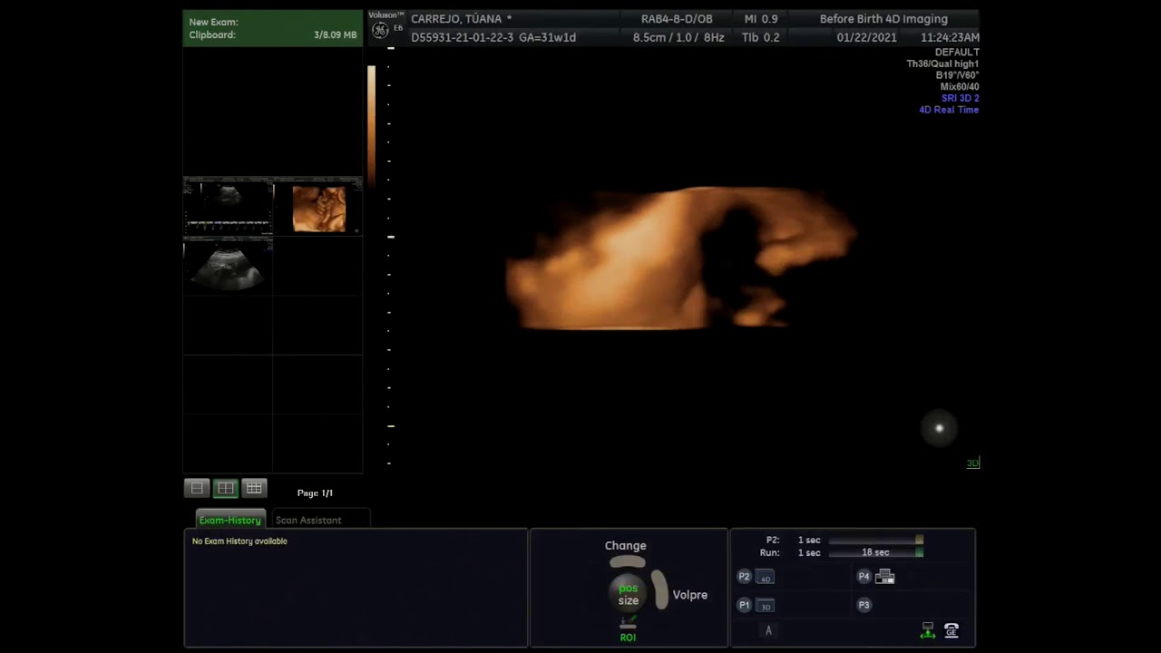
Task: Click the sepia color map bar
Action: pos(371,125)
